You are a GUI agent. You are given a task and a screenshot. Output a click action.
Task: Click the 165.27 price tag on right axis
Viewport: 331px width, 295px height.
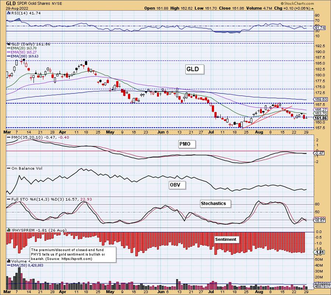(x=321, y=110)
